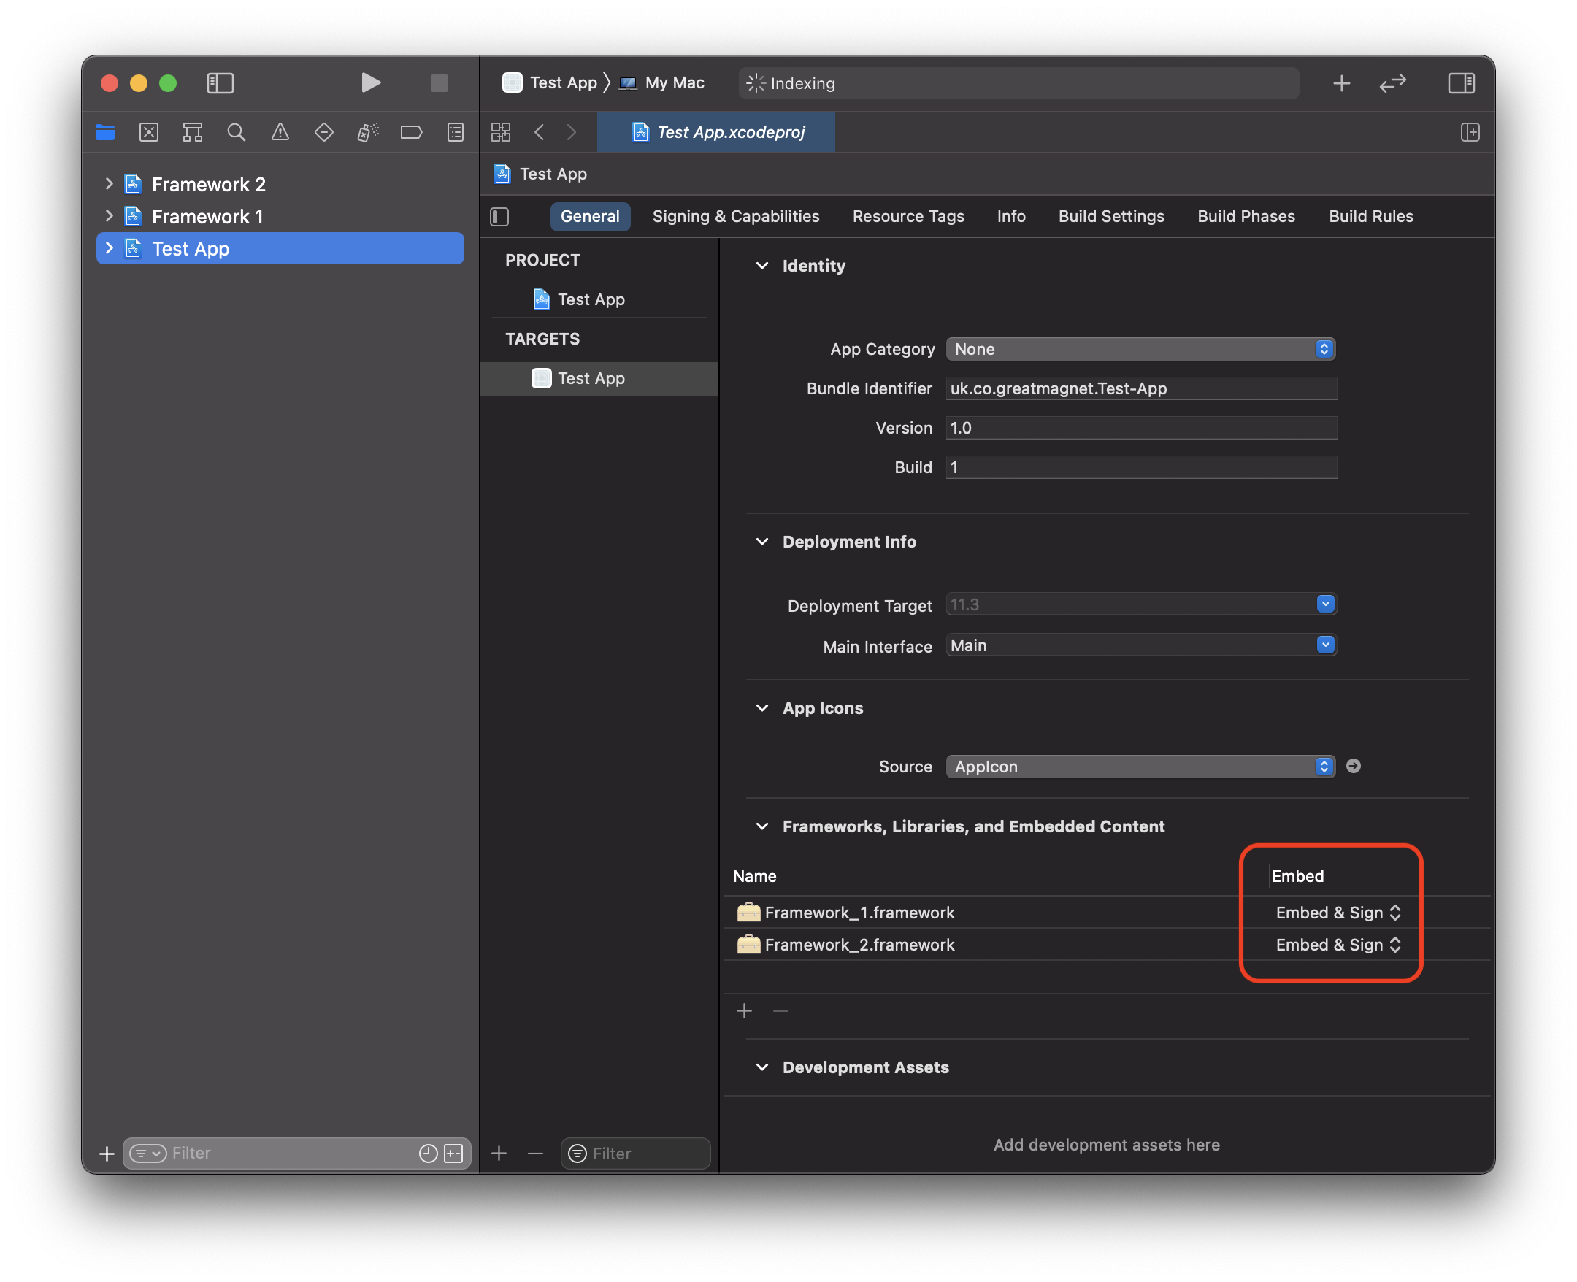Show the Source Control navigator

(x=149, y=132)
